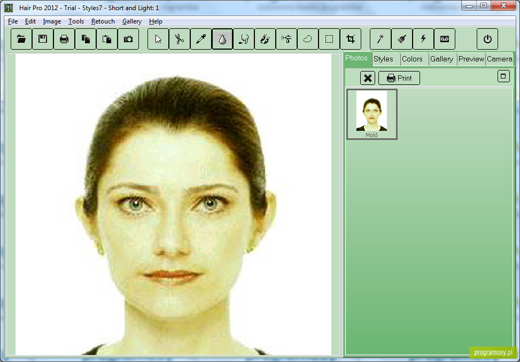This screenshot has width=520, height=362.
Task: Open the Tools menu
Action: click(x=76, y=21)
